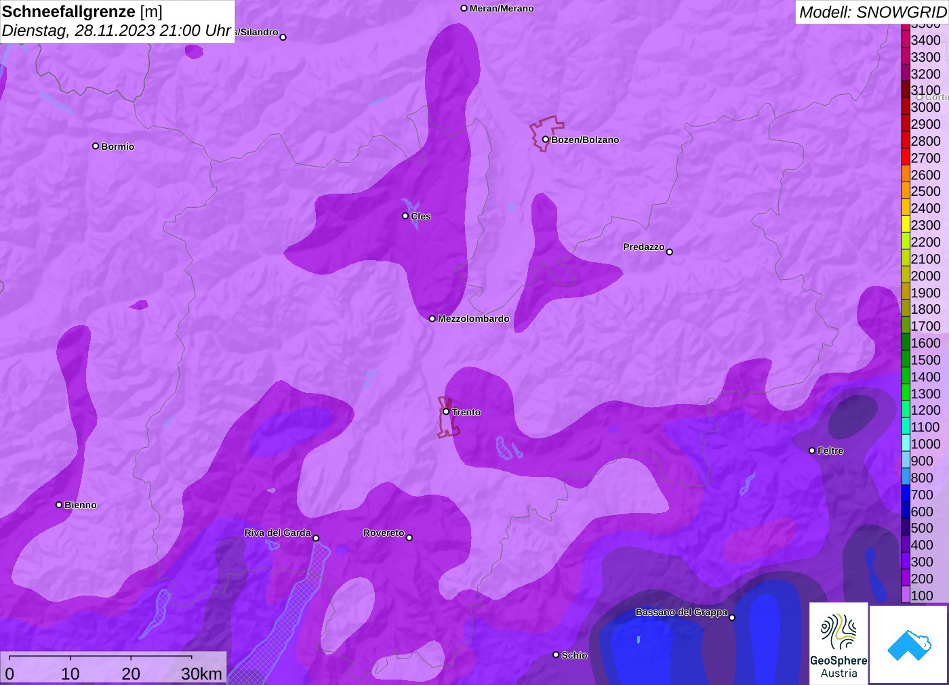Select the Feltre location marker
949x685 pixels.
click(812, 451)
